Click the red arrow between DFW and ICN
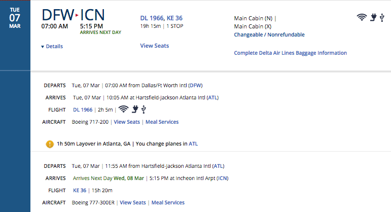This screenshot has height=212, width=391. point(77,15)
